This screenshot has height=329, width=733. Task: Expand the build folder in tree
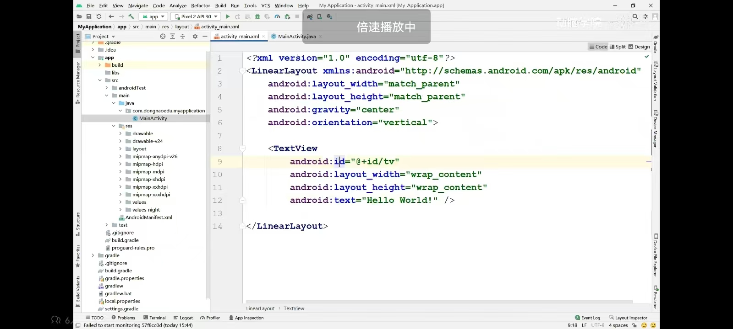click(100, 65)
